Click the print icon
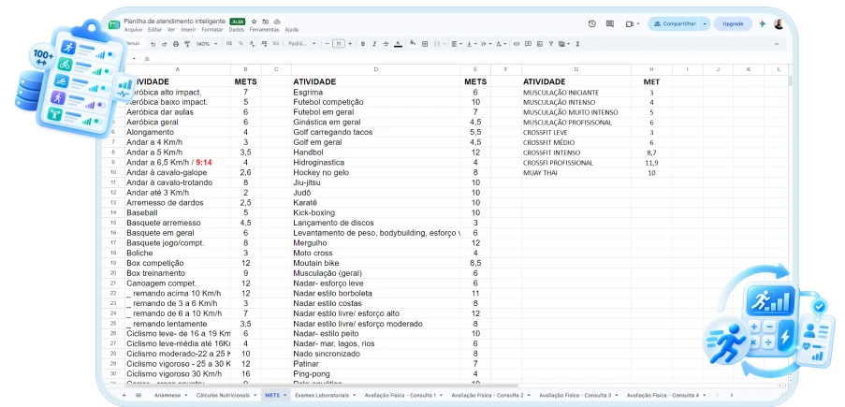The image size is (845, 407). (176, 44)
